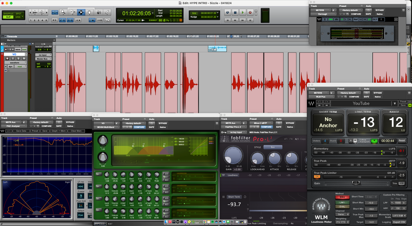Select the Zoomer magnifier tool
Image resolution: width=412 pixels, height=226 pixels.
point(63,12)
